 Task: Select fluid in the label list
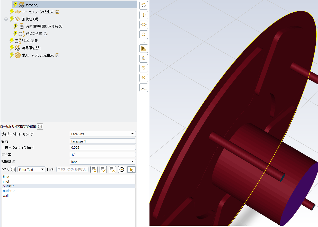[x=69, y=177]
